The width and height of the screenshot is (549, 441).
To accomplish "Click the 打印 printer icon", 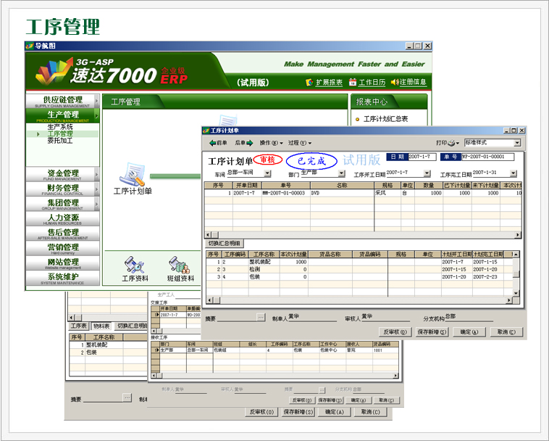I will [451, 143].
